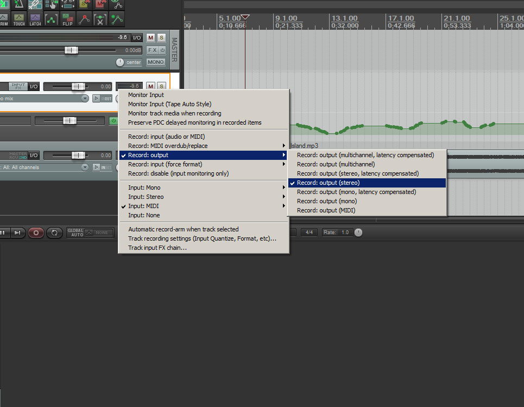
Task: Click the selected track's volume fader handle
Action: [78, 86]
